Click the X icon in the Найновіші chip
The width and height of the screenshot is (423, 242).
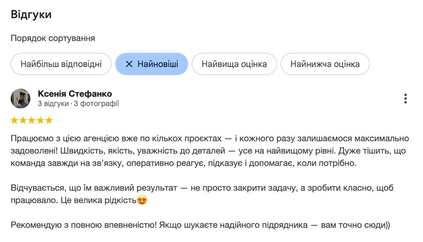[x=129, y=64]
